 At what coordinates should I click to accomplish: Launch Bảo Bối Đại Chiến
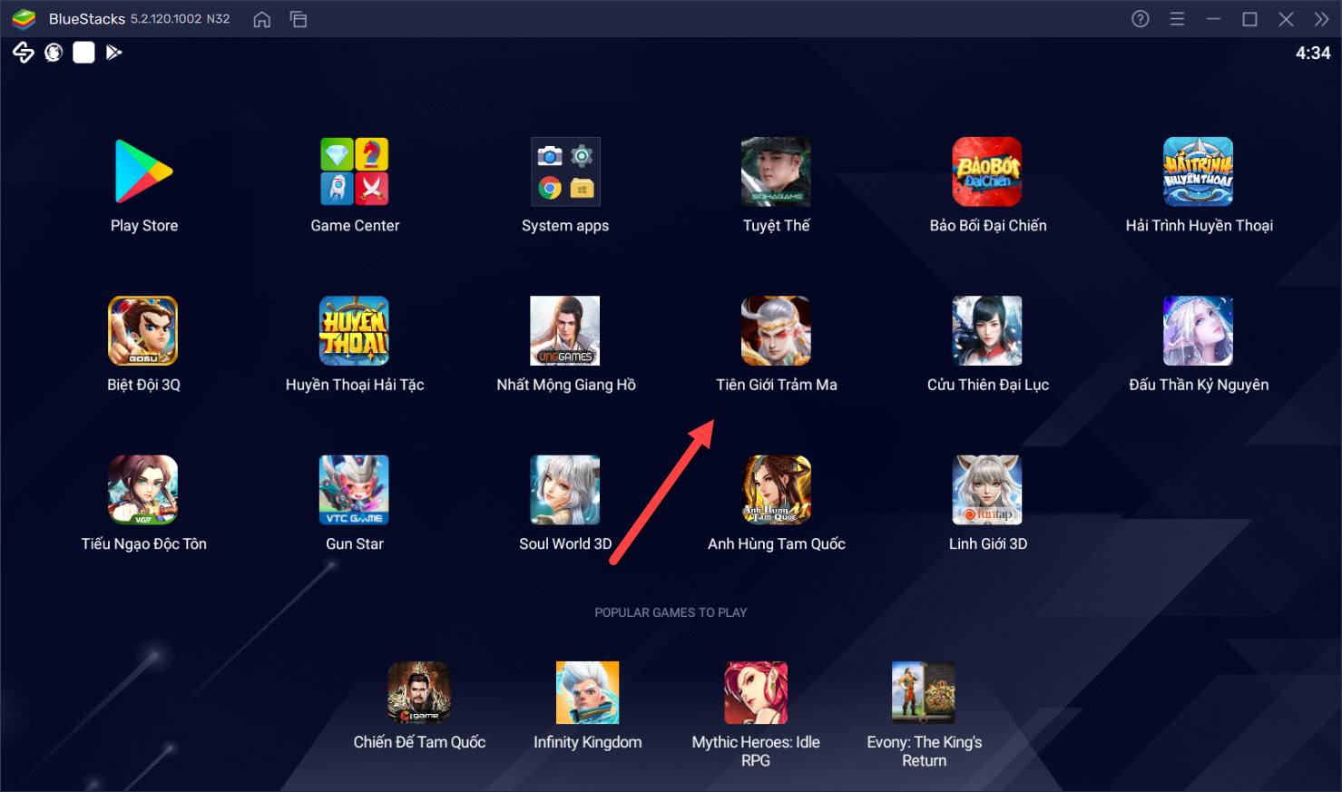(987, 171)
